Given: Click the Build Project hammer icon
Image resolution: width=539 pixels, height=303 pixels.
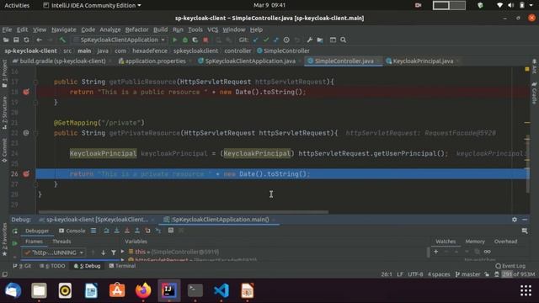Looking at the screenshot, I should tap(62, 40).
